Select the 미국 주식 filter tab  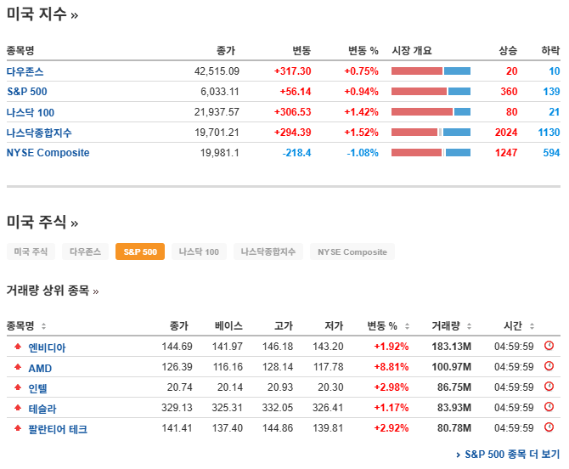(x=31, y=251)
